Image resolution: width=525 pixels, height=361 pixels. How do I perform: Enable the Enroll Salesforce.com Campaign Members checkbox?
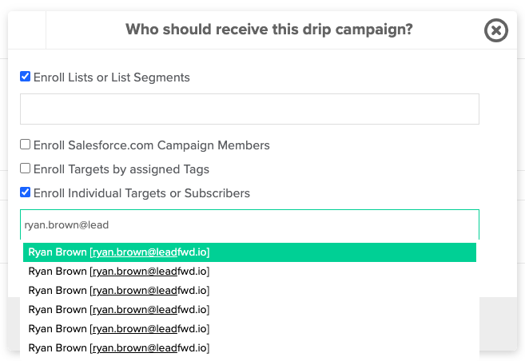25,145
